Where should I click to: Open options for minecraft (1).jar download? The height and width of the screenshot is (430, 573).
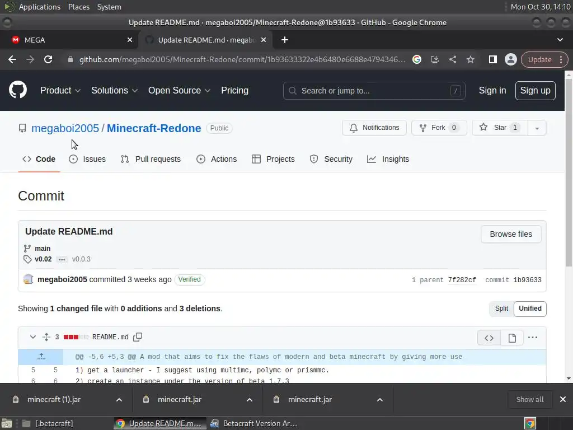pyautogui.click(x=119, y=400)
